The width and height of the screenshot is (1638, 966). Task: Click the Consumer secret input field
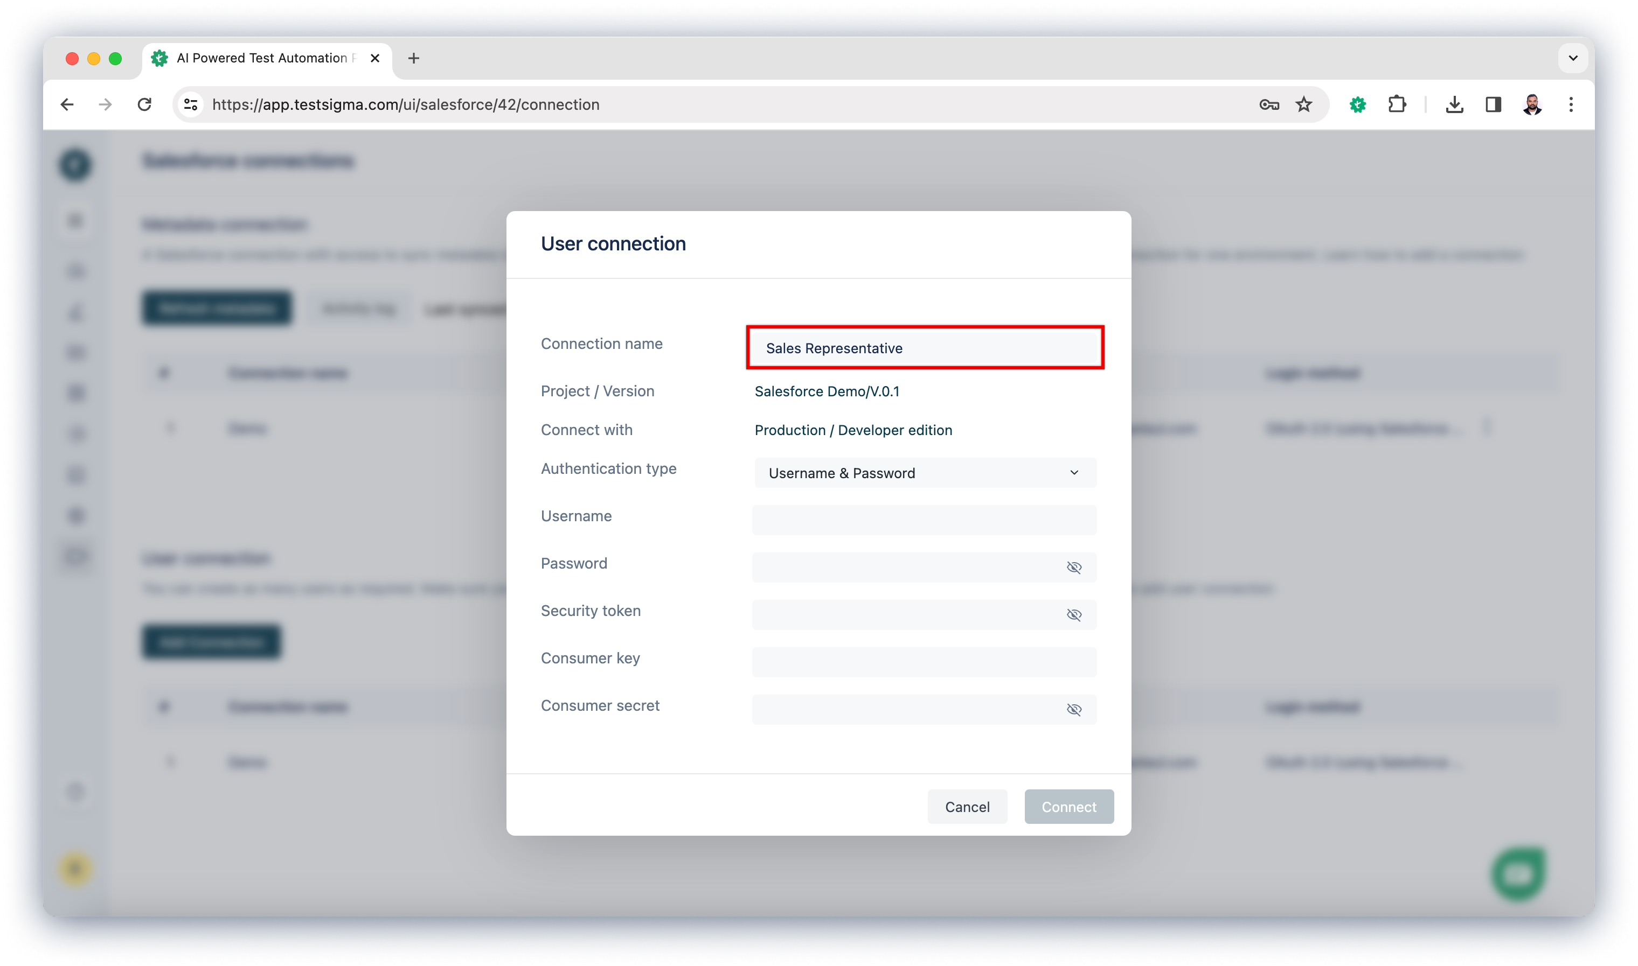pos(924,710)
